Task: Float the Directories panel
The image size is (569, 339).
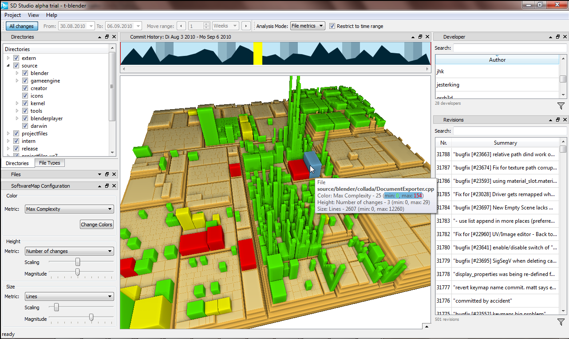Action: point(107,37)
